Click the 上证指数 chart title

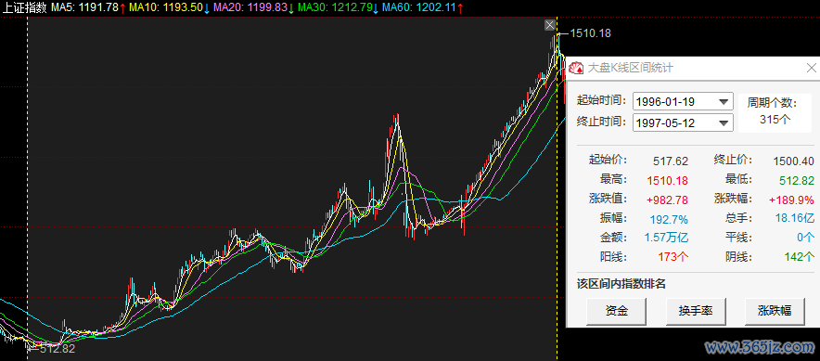24,7
